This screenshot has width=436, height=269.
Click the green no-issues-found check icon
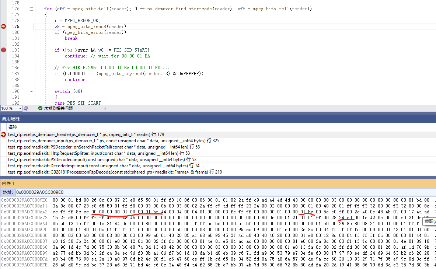tap(40, 108)
